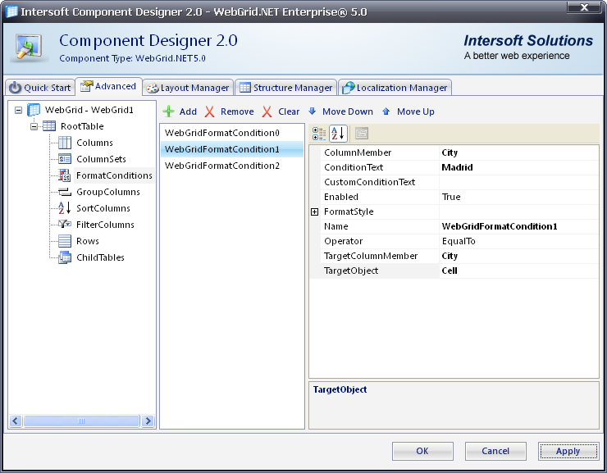Image resolution: width=607 pixels, height=473 pixels.
Task: Click the empty CustomConditionText value field
Action: pyautogui.click(x=518, y=182)
